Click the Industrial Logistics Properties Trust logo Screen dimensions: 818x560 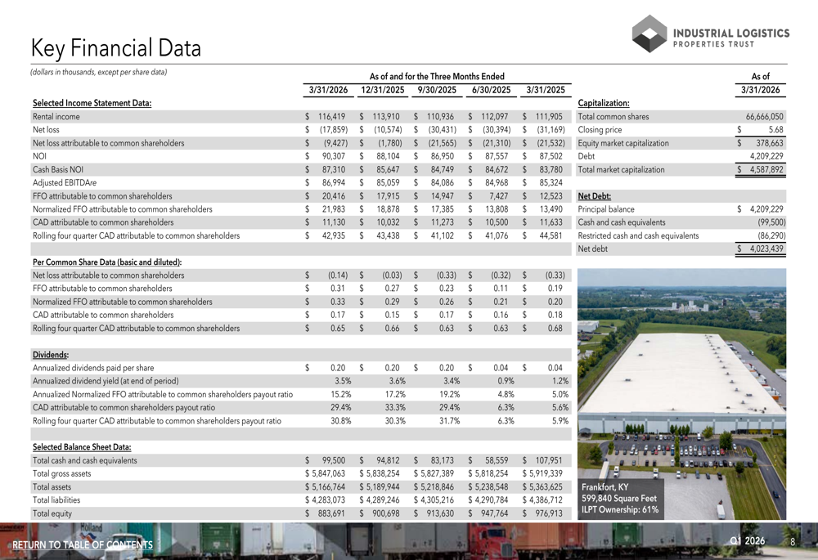click(710, 34)
